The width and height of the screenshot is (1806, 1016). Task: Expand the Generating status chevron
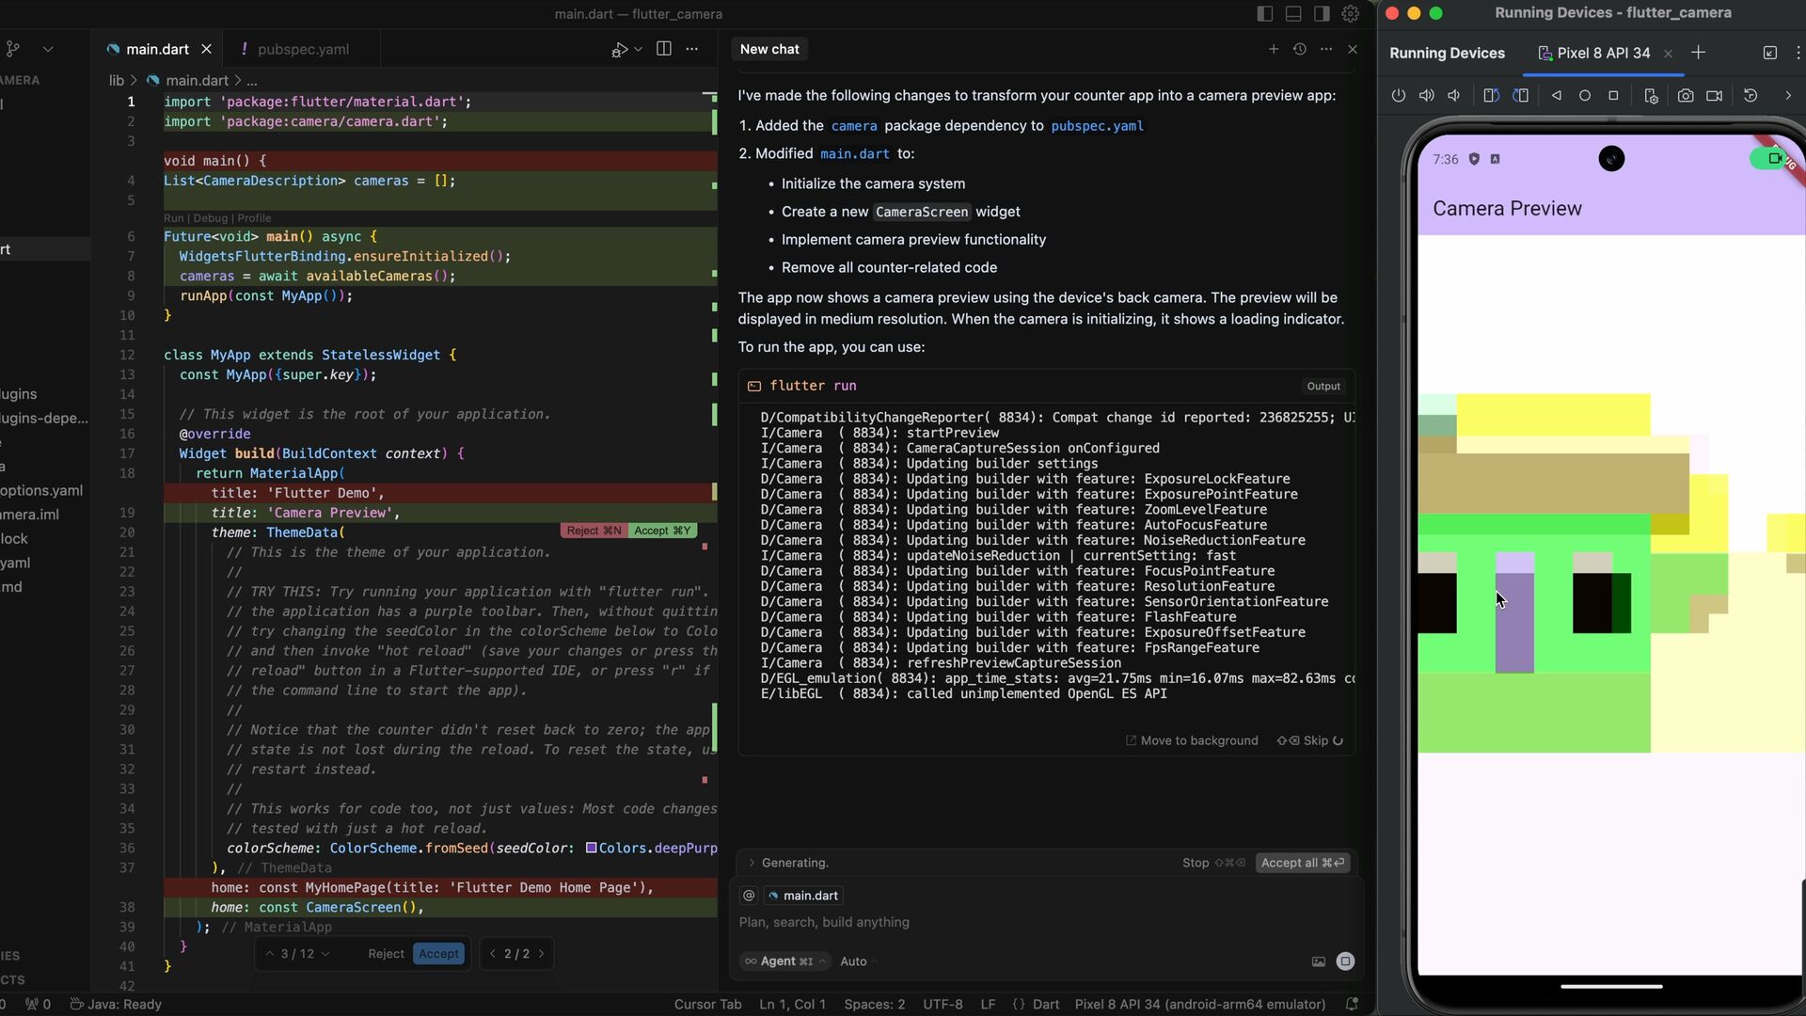pyautogui.click(x=751, y=863)
